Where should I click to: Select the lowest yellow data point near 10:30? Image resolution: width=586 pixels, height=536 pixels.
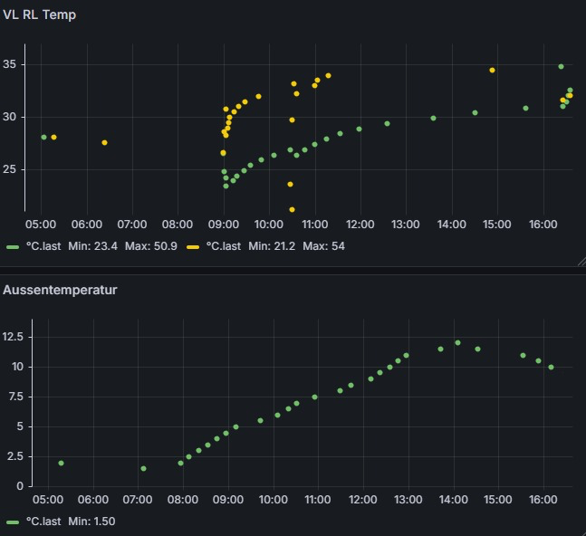[x=292, y=209]
